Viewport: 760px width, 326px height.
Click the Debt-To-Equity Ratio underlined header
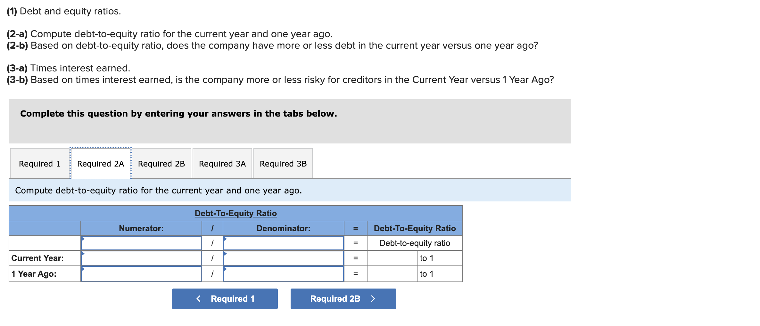pos(236,213)
